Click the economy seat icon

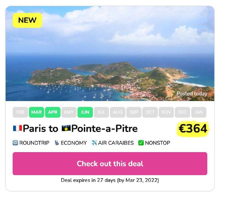(x=57, y=143)
